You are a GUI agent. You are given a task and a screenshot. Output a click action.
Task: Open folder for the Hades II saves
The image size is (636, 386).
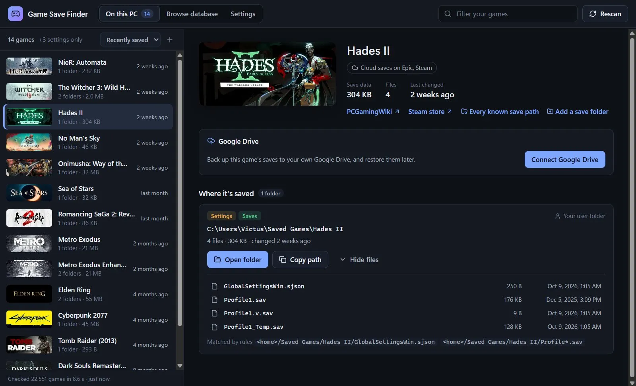[x=238, y=260]
